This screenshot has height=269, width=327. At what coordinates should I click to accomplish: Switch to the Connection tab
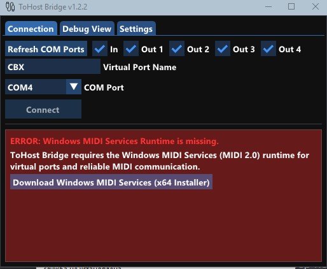tap(31, 29)
